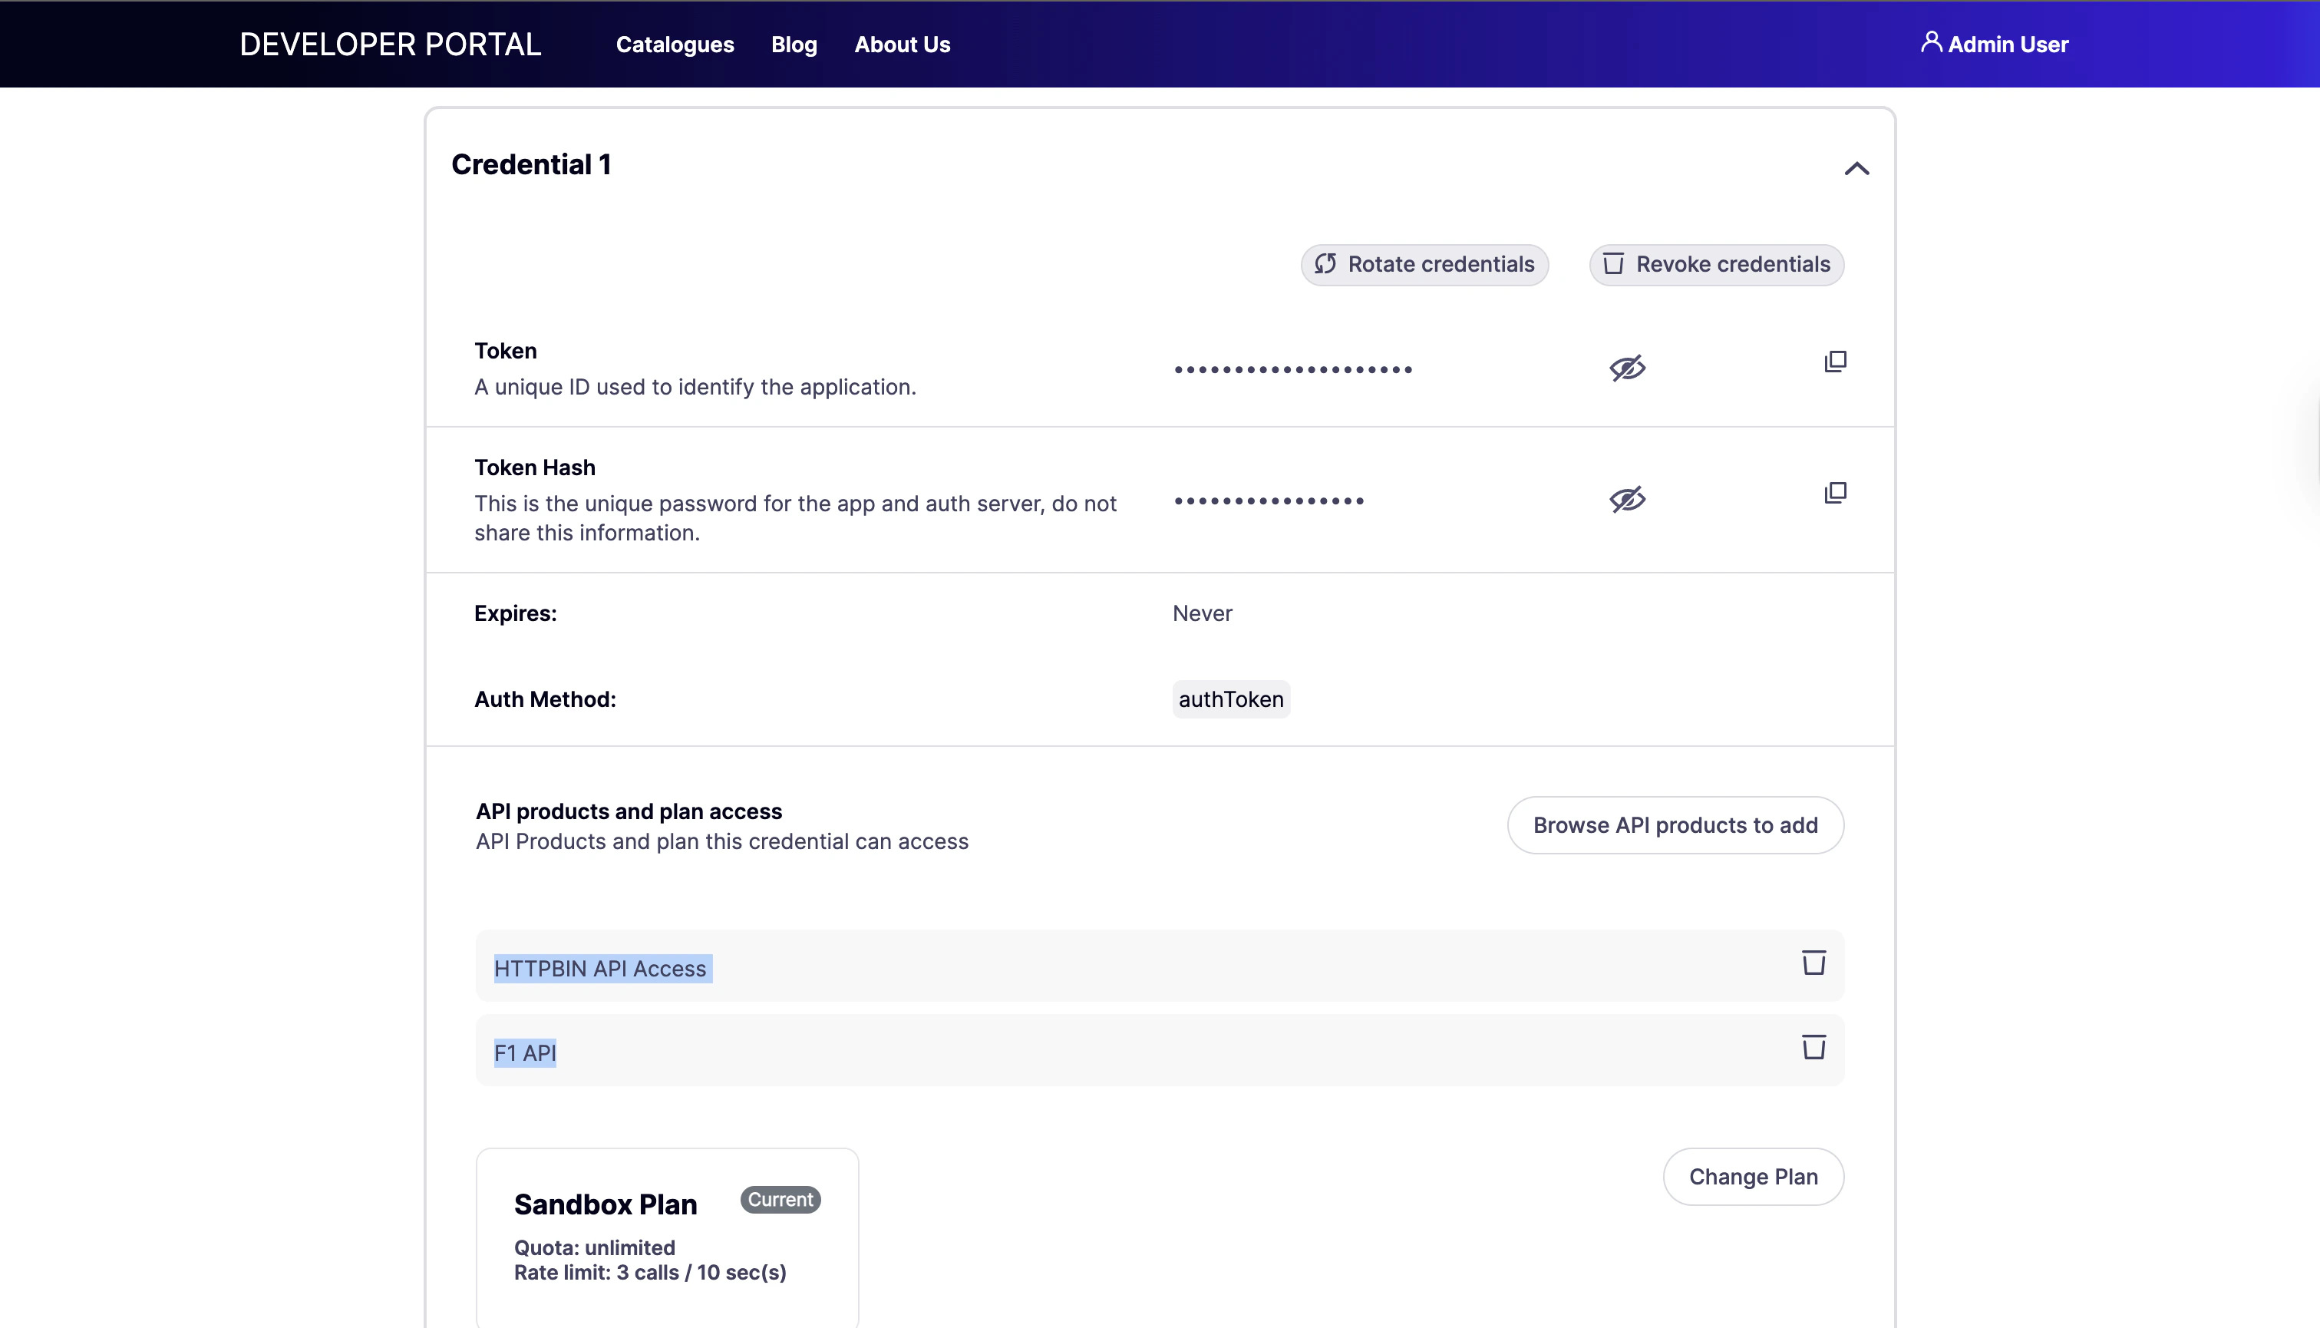Image resolution: width=2320 pixels, height=1328 pixels.
Task: Expand the HTTPBIN API Access entry
Action: [600, 968]
